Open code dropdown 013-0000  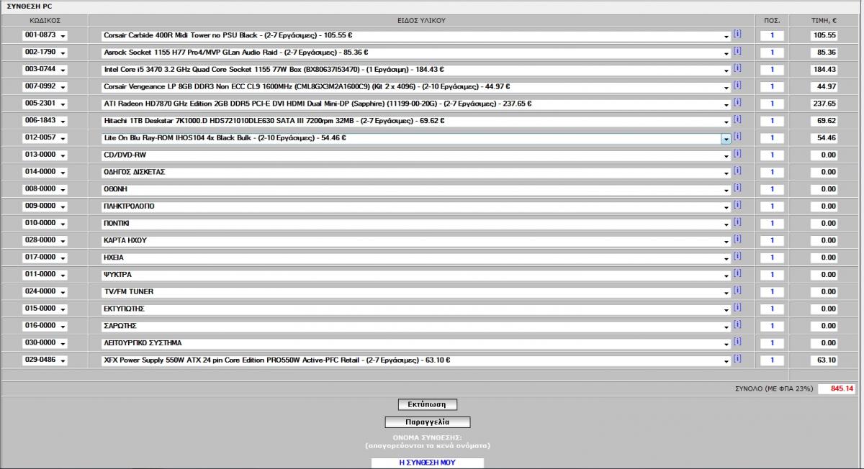point(45,155)
